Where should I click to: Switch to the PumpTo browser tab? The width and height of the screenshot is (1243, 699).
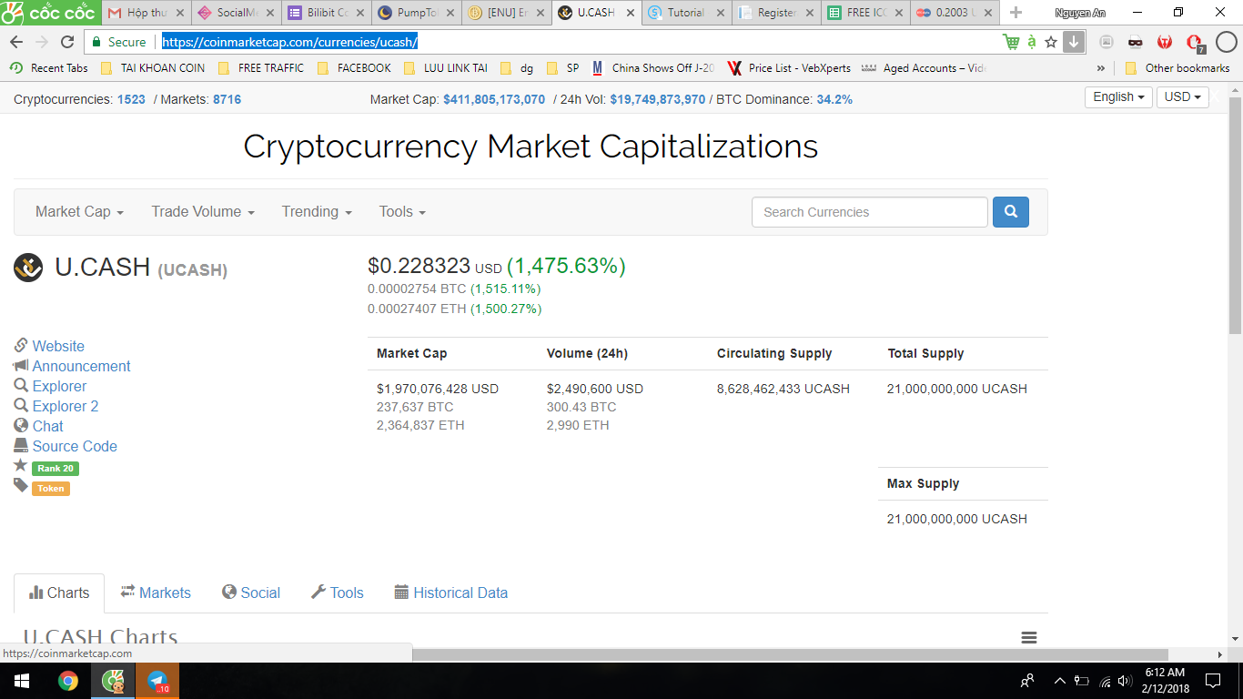(x=414, y=13)
